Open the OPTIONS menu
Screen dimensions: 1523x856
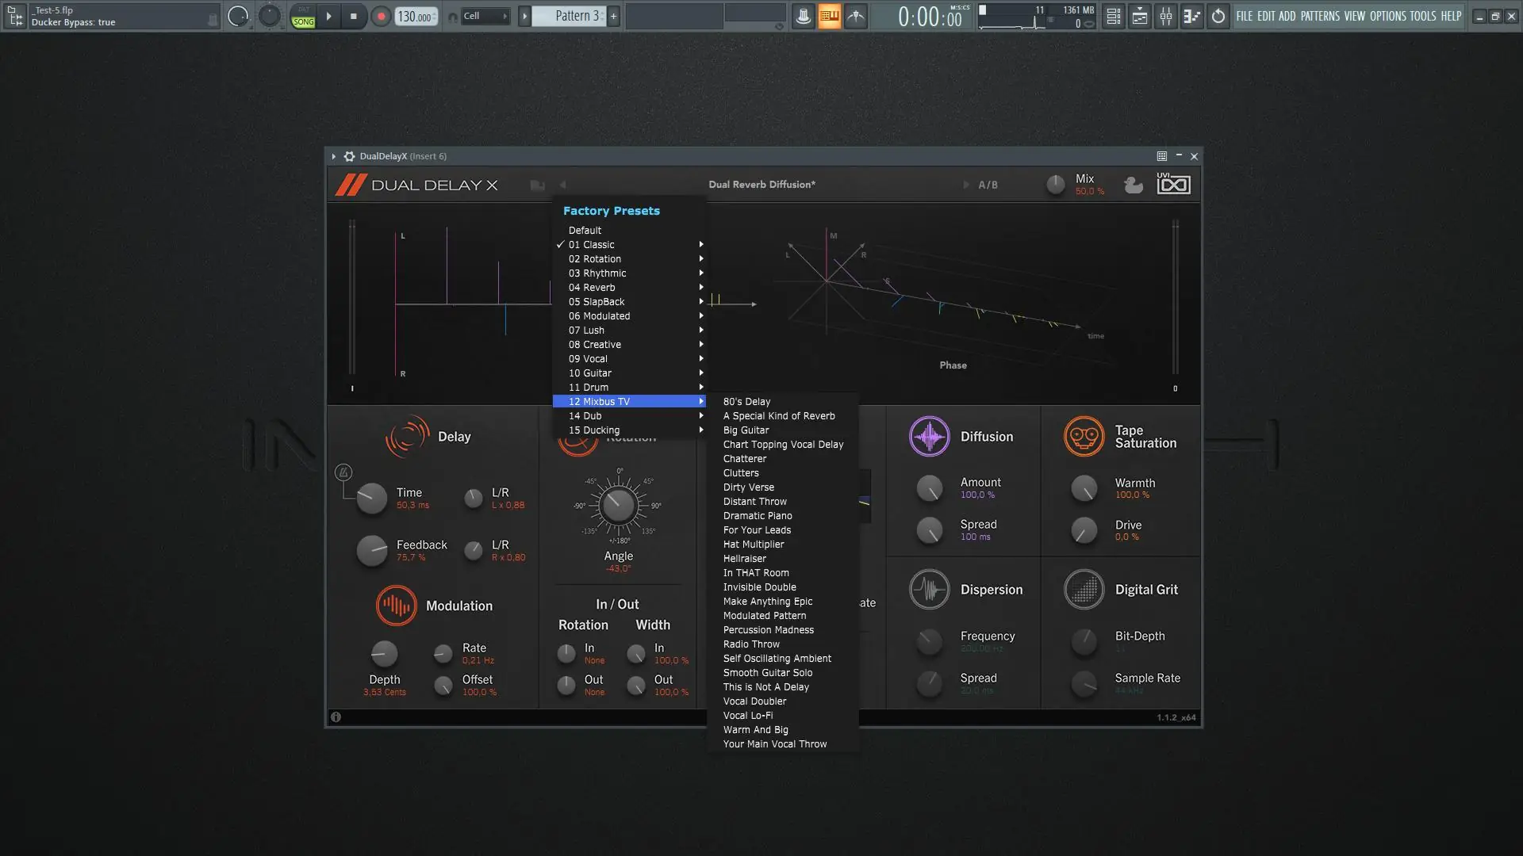pos(1387,16)
